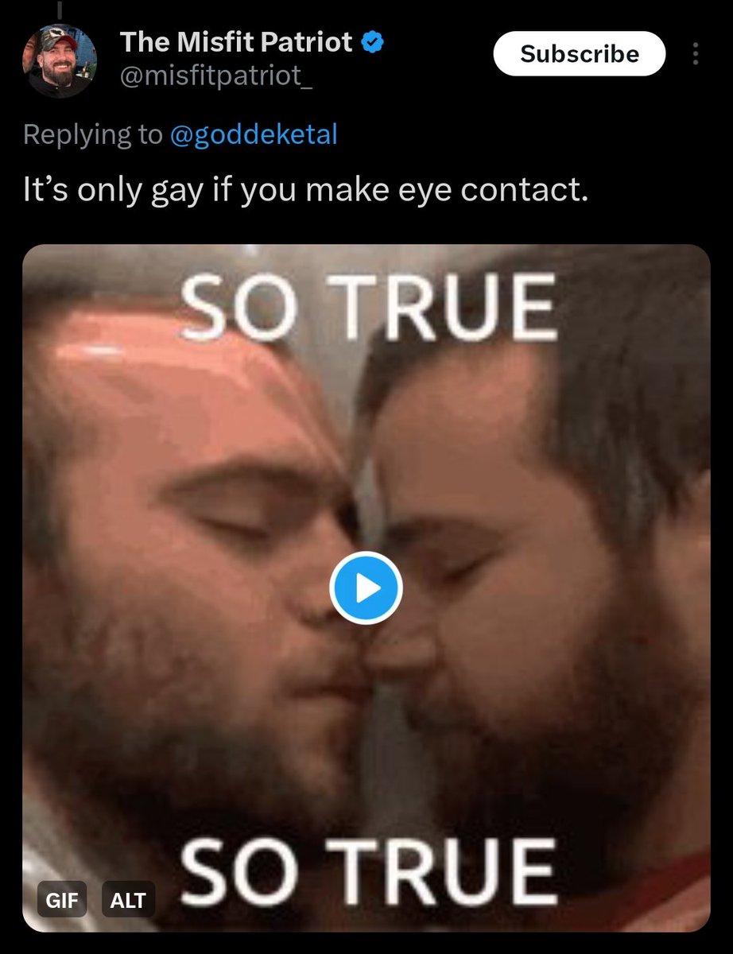The width and height of the screenshot is (733, 954).
Task: Click the blue verified checkmark badge
Action: pyautogui.click(x=373, y=42)
